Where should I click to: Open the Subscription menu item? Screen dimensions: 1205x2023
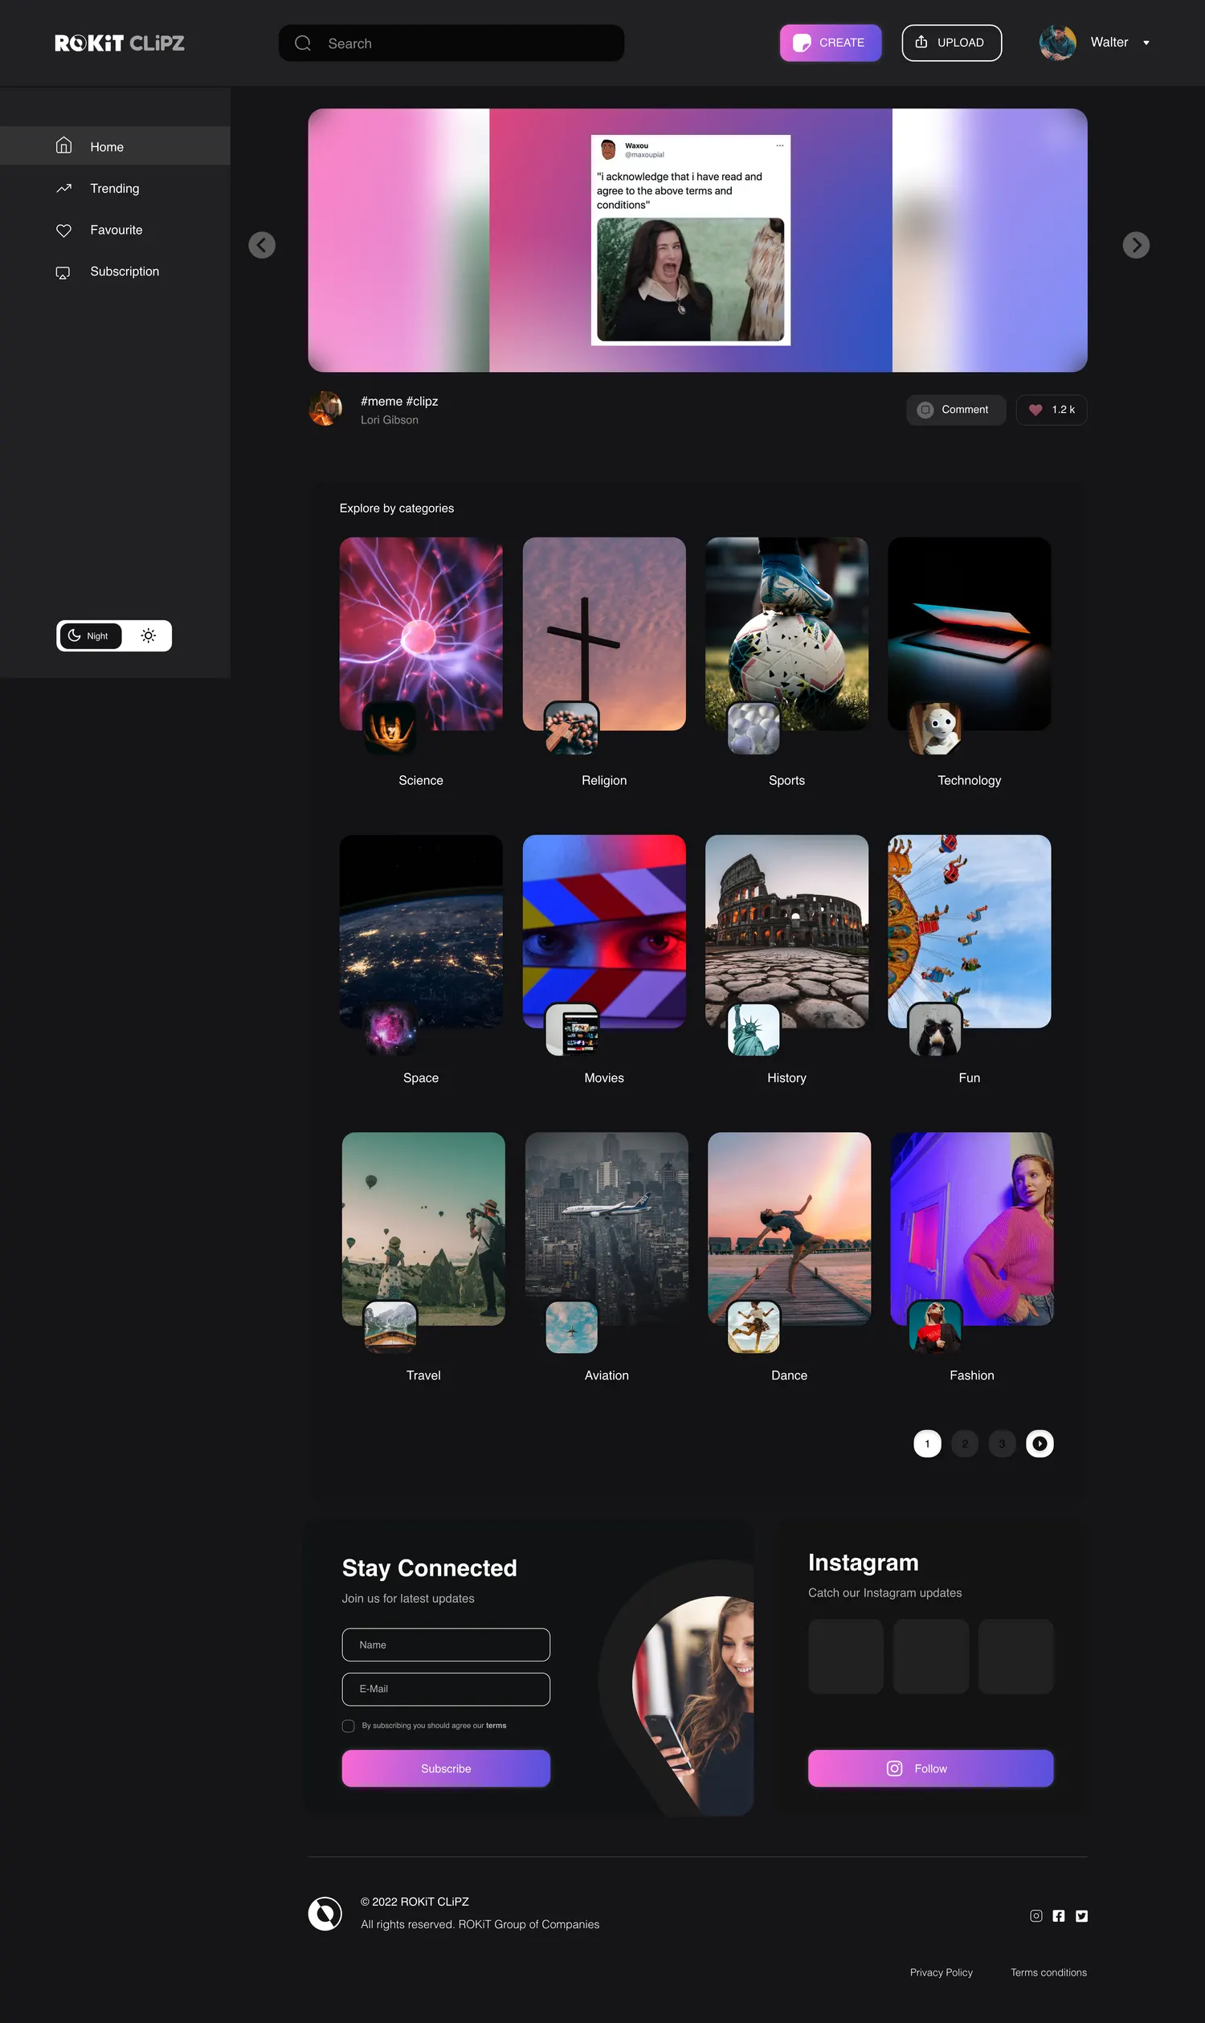tap(116, 272)
